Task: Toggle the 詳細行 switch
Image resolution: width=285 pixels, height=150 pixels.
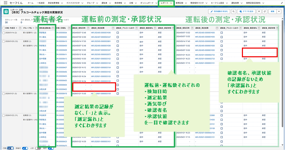Action: coord(25,148)
